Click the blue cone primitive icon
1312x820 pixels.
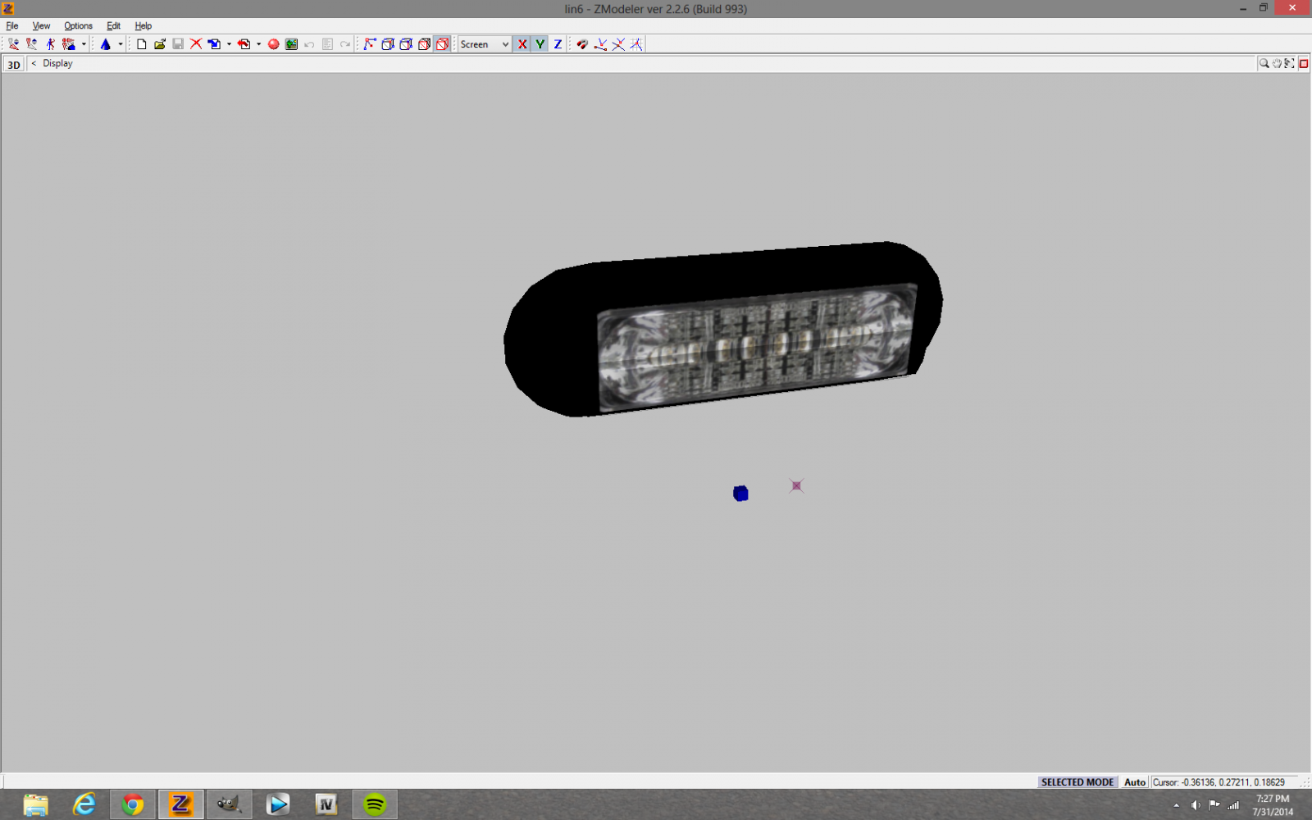coord(105,44)
